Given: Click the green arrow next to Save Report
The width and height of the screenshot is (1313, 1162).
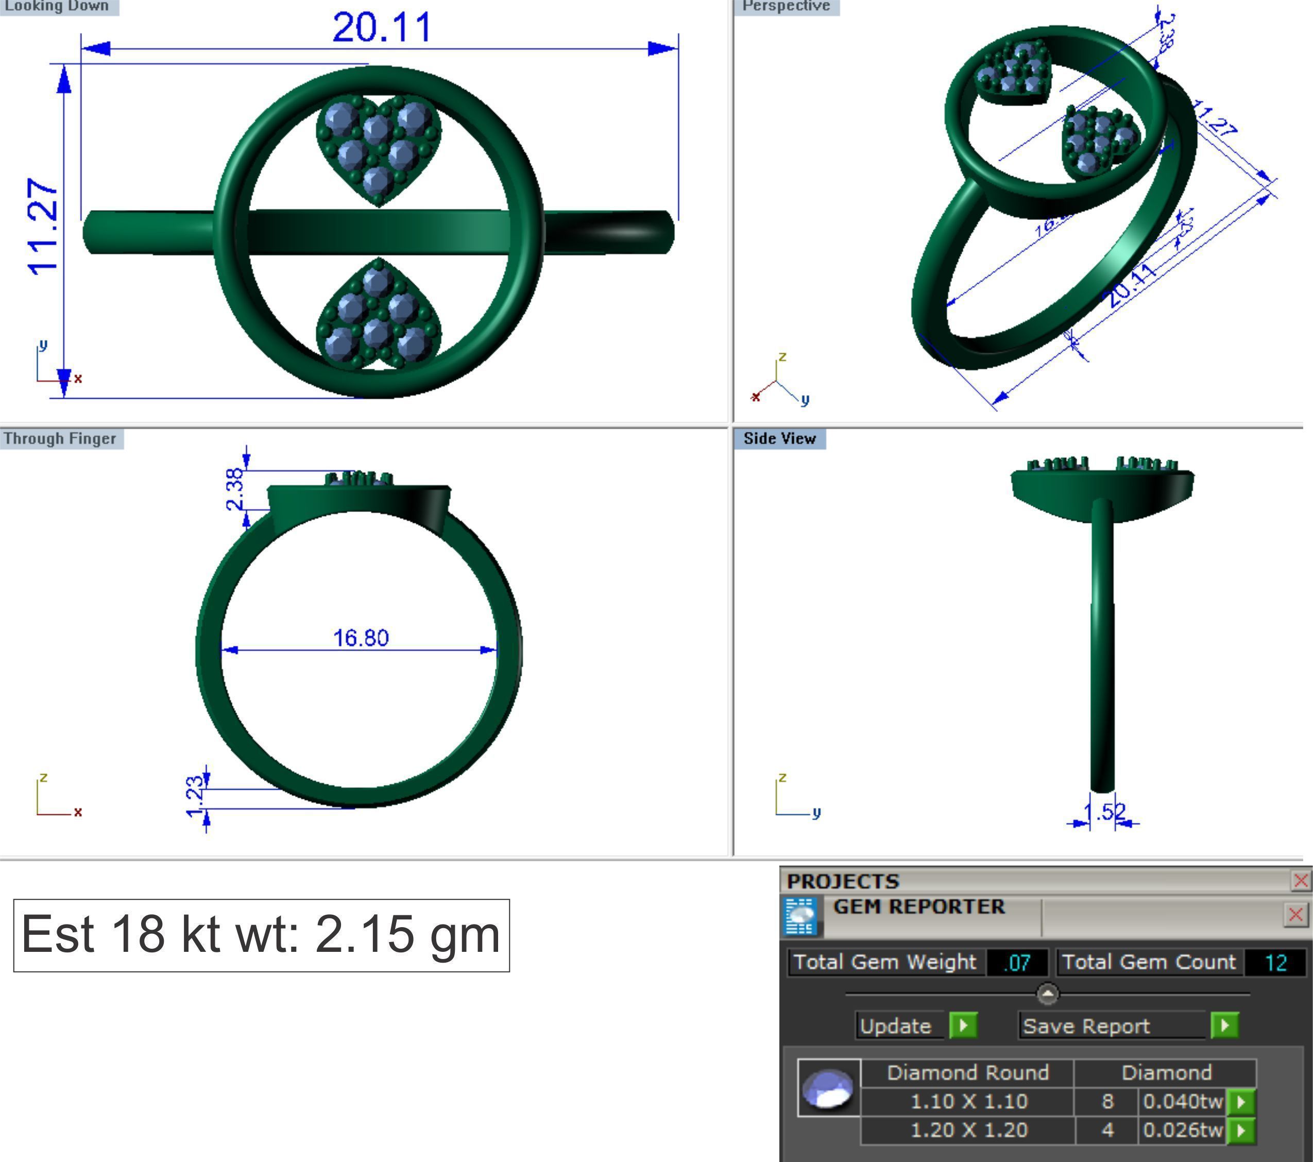Looking at the screenshot, I should click(x=1224, y=1026).
